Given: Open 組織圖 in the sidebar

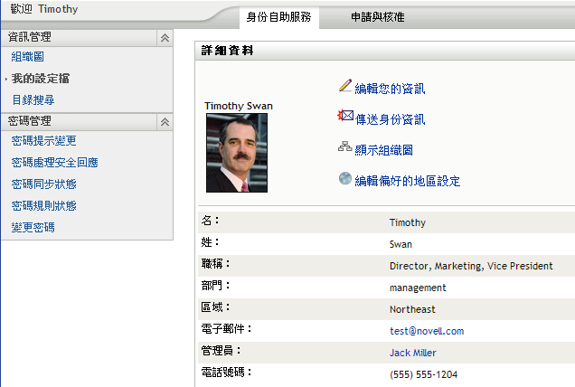Looking at the screenshot, I should tap(27, 57).
